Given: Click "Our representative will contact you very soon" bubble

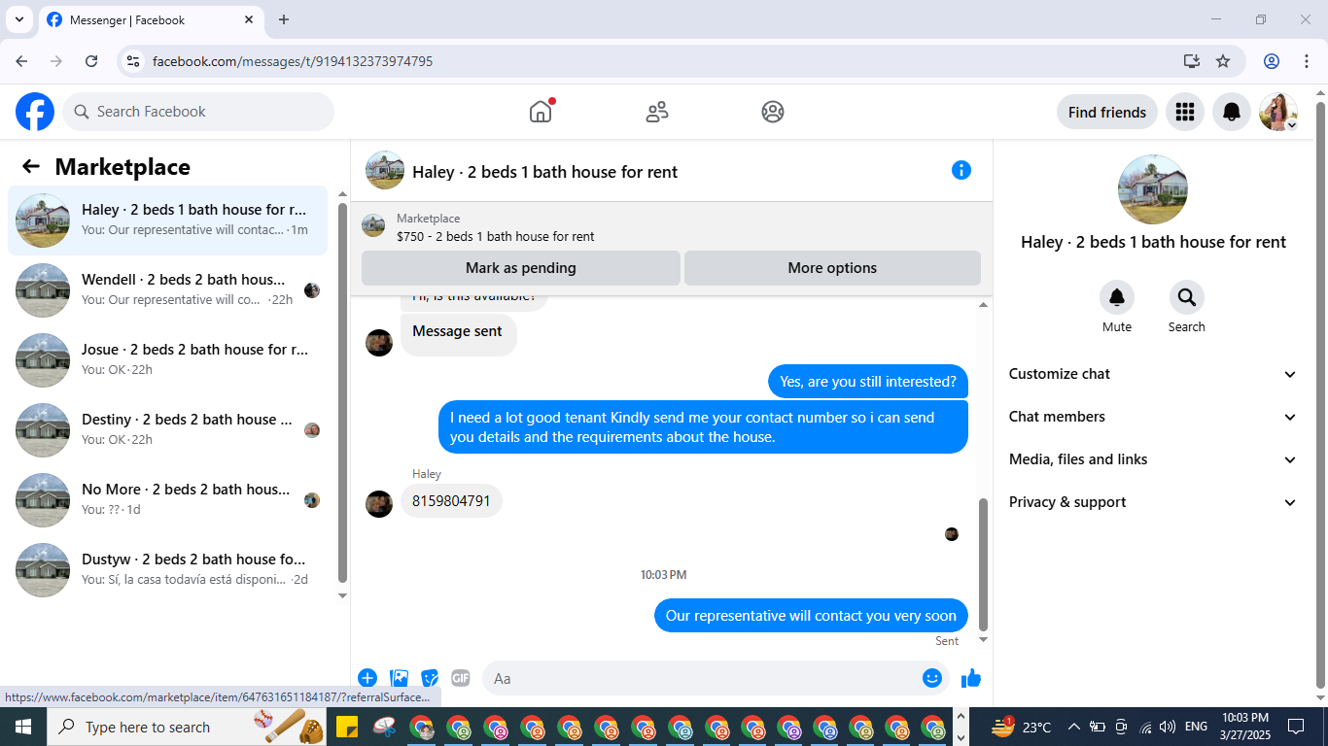Looking at the screenshot, I should click(x=811, y=616).
